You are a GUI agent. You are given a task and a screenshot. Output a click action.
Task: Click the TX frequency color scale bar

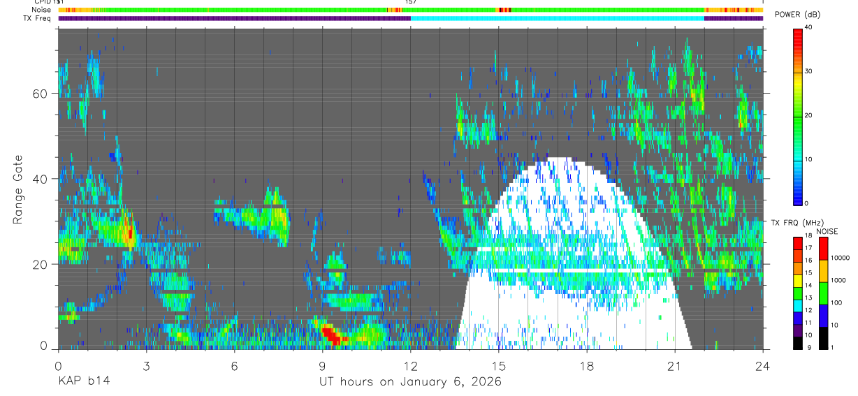click(x=797, y=293)
